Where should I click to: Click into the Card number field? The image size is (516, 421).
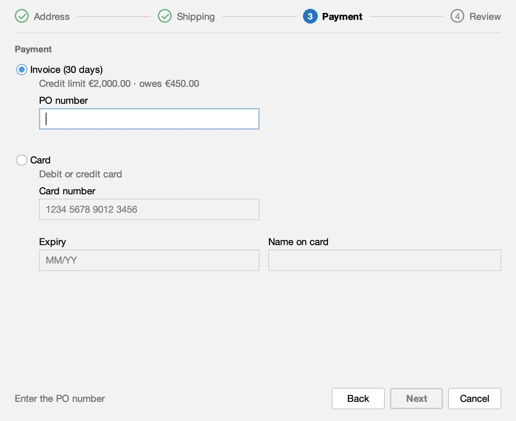pos(149,209)
